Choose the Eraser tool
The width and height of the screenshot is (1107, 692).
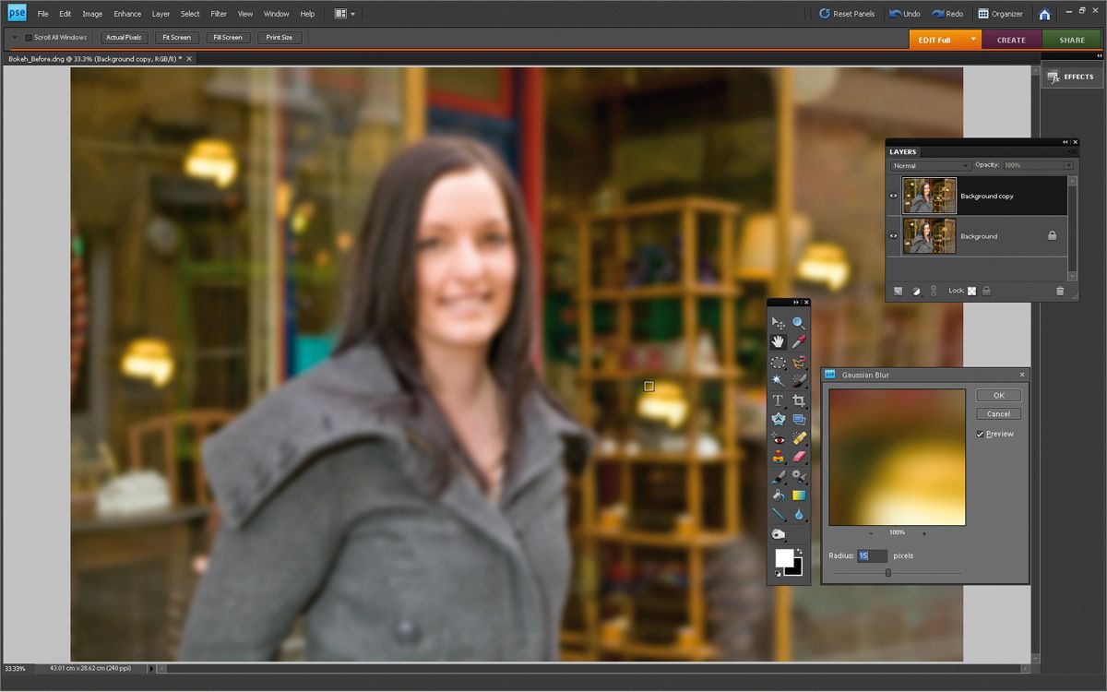(x=799, y=456)
